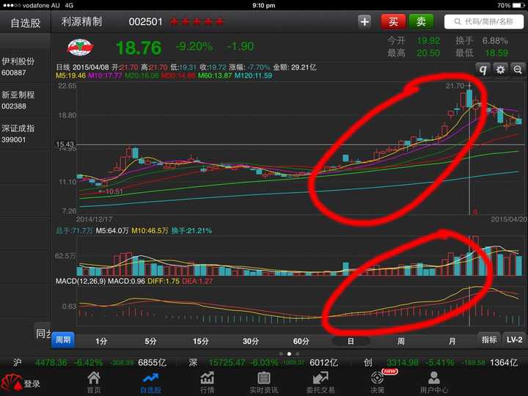Tap the -9.20% change value
The height and width of the screenshot is (396, 528).
tap(194, 46)
